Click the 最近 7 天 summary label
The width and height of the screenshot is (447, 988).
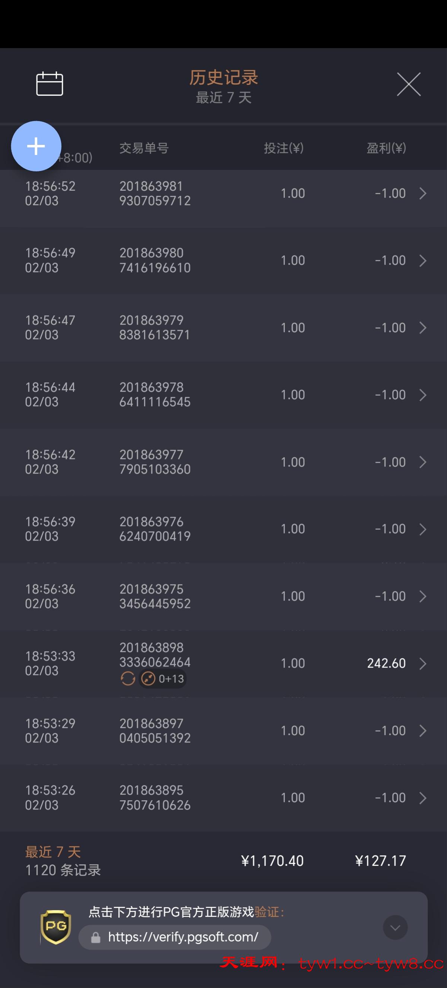tap(53, 852)
